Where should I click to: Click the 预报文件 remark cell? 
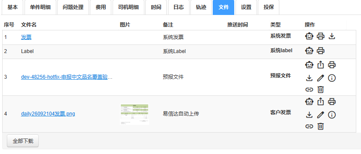[173, 77]
